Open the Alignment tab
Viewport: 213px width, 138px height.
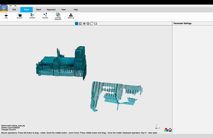(51, 10)
